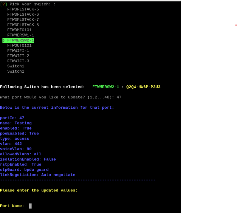This screenshot has height=213, width=237.
Task: Select the Switch1 option
Action: coord(16,66)
